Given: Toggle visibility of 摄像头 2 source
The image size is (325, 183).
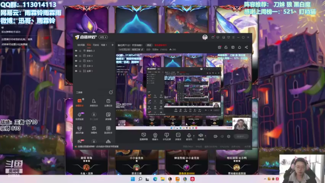Looking at the screenshot, I should [x=76, y=50].
